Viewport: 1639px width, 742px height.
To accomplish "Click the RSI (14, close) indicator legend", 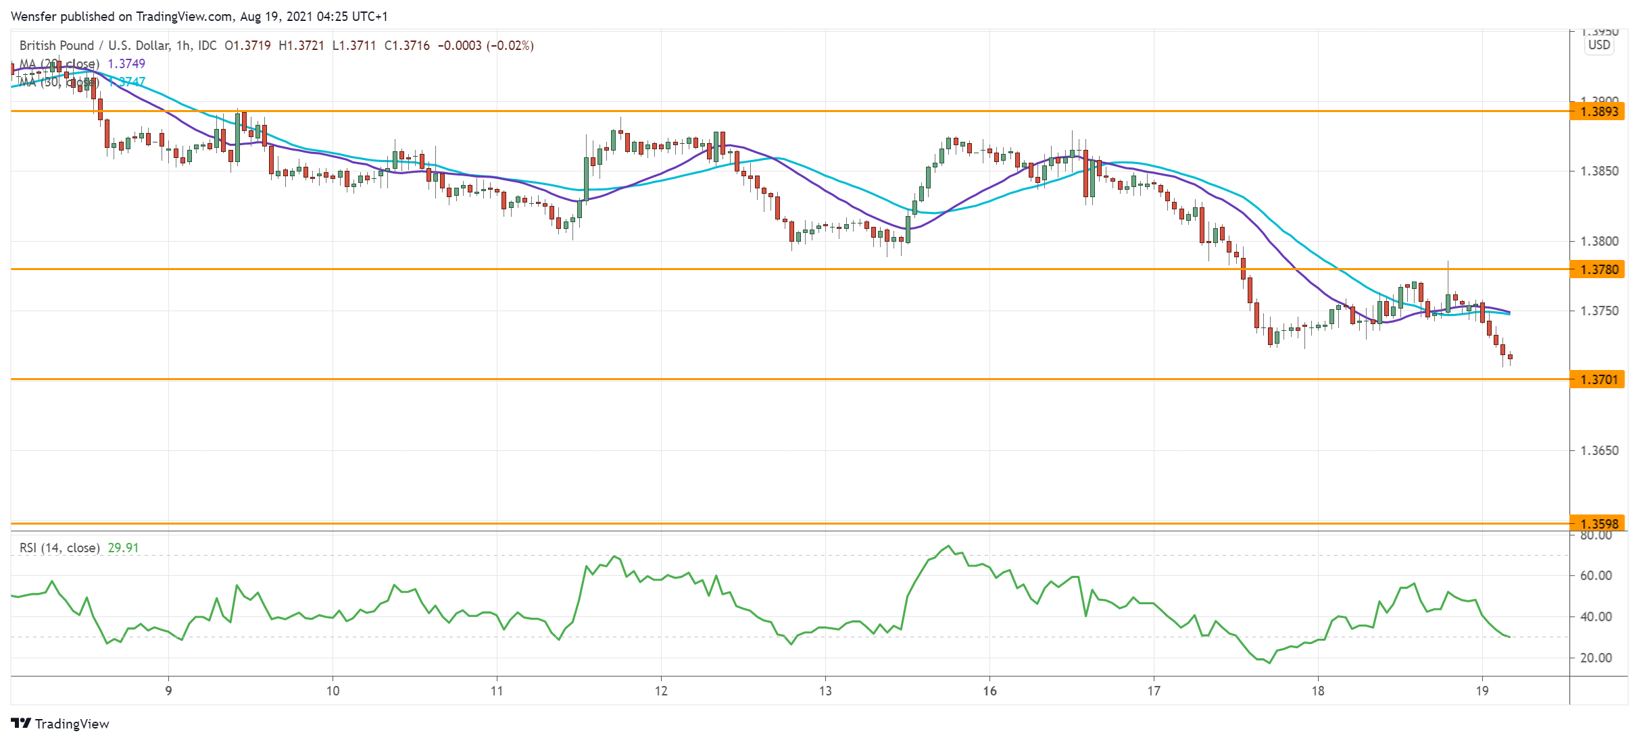I will tap(59, 548).
